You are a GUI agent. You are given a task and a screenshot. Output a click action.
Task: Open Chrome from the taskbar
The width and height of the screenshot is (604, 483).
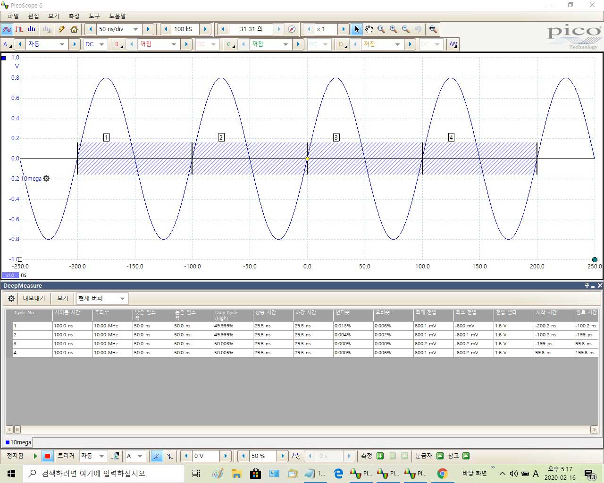[x=442, y=474]
